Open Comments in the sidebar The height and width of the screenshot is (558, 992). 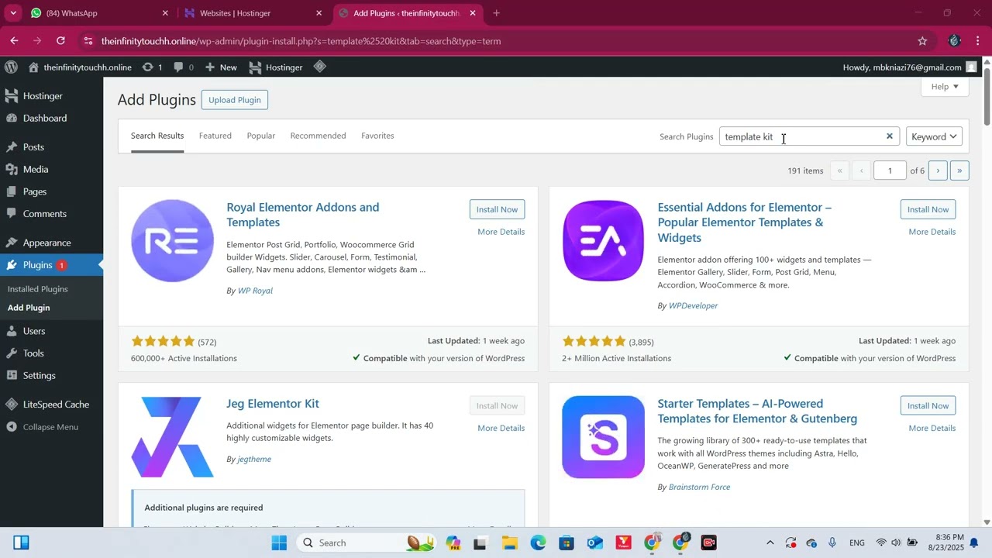[51, 214]
